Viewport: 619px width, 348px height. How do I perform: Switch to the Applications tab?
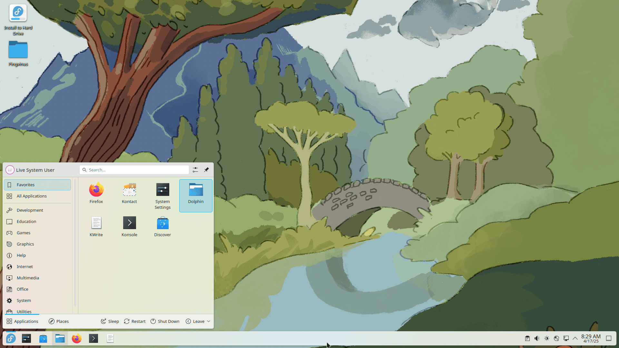22,321
